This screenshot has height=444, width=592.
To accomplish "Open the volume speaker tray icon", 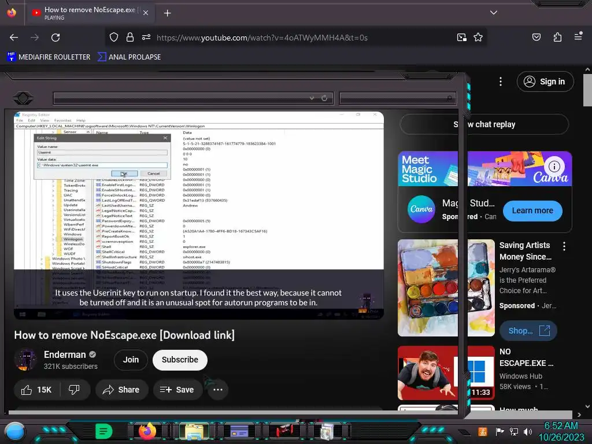I will coord(527,431).
